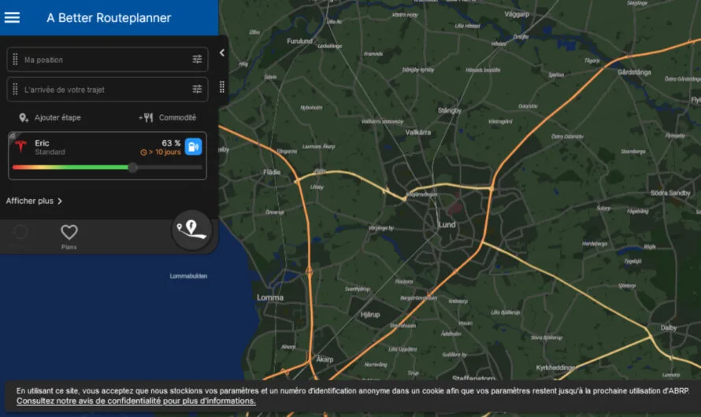
Task: Expand Afficher plus options
Action: coord(34,201)
